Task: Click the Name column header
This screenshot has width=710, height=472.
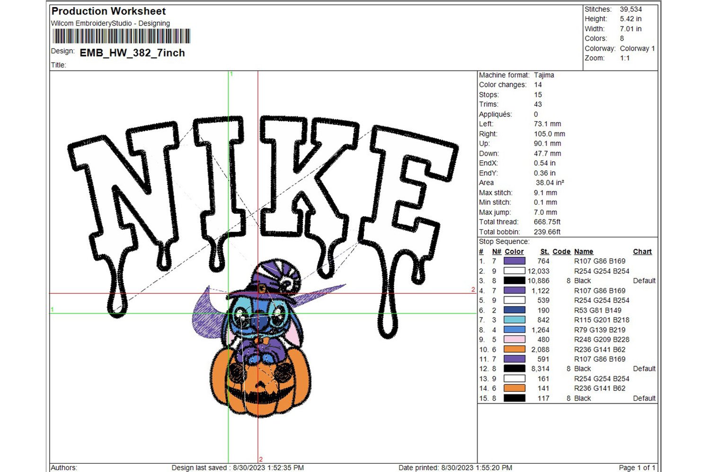Action: 584,252
